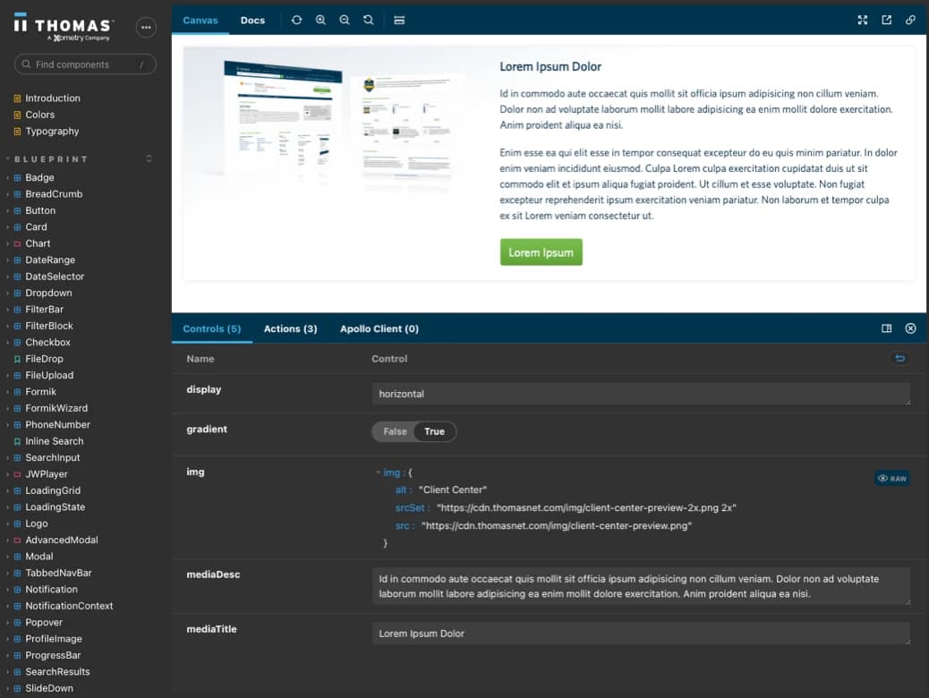Close the addons panel icon
This screenshot has width=929, height=698.
[x=910, y=328]
